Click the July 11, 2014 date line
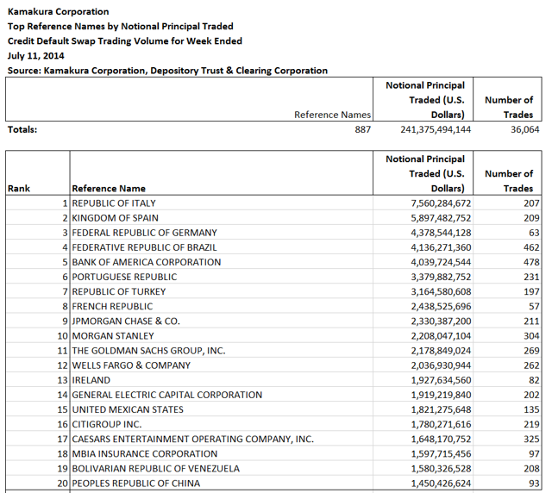The width and height of the screenshot is (552, 493). 36,56
